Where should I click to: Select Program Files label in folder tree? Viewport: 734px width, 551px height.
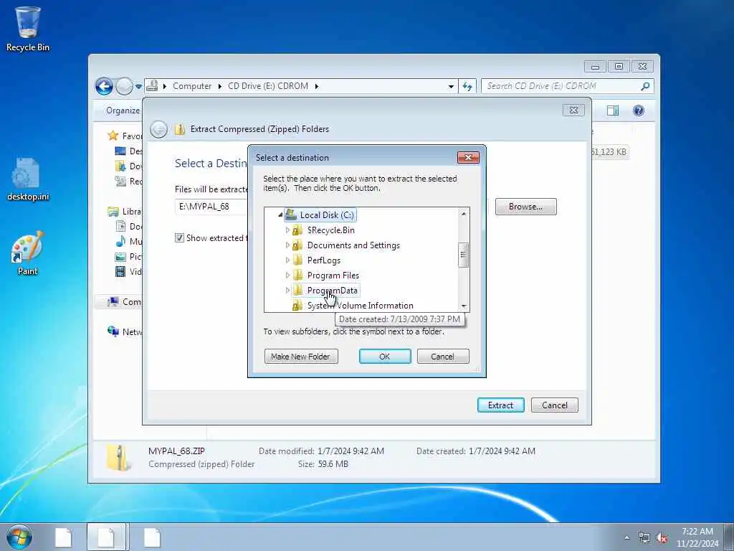(x=333, y=275)
